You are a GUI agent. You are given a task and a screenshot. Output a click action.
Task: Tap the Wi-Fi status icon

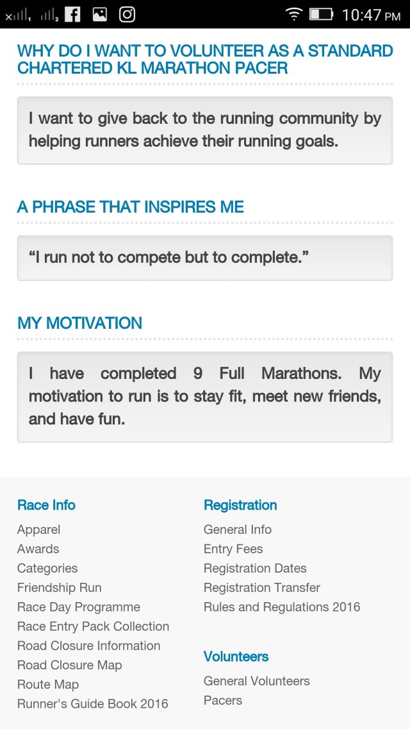coord(293,14)
